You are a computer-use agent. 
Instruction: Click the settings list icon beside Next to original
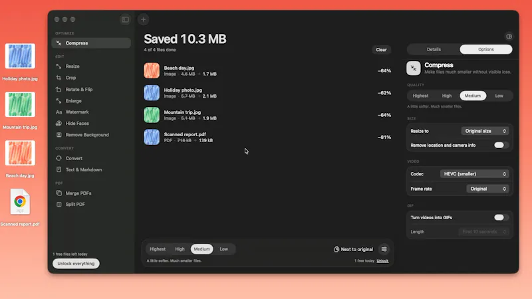pos(384,249)
